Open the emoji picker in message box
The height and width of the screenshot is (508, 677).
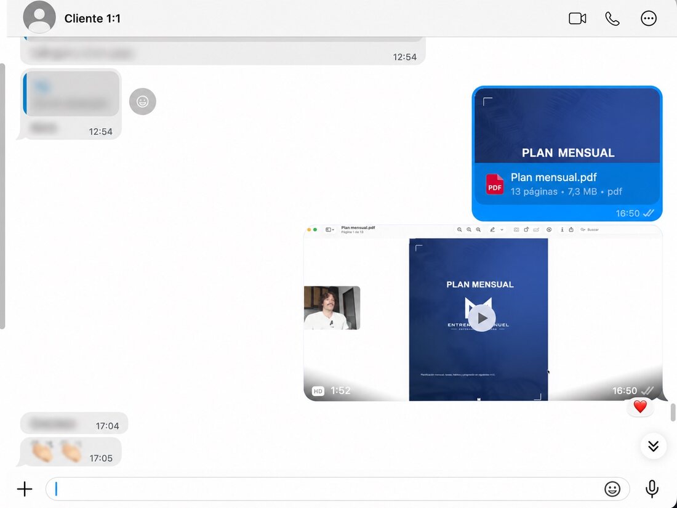click(x=612, y=489)
